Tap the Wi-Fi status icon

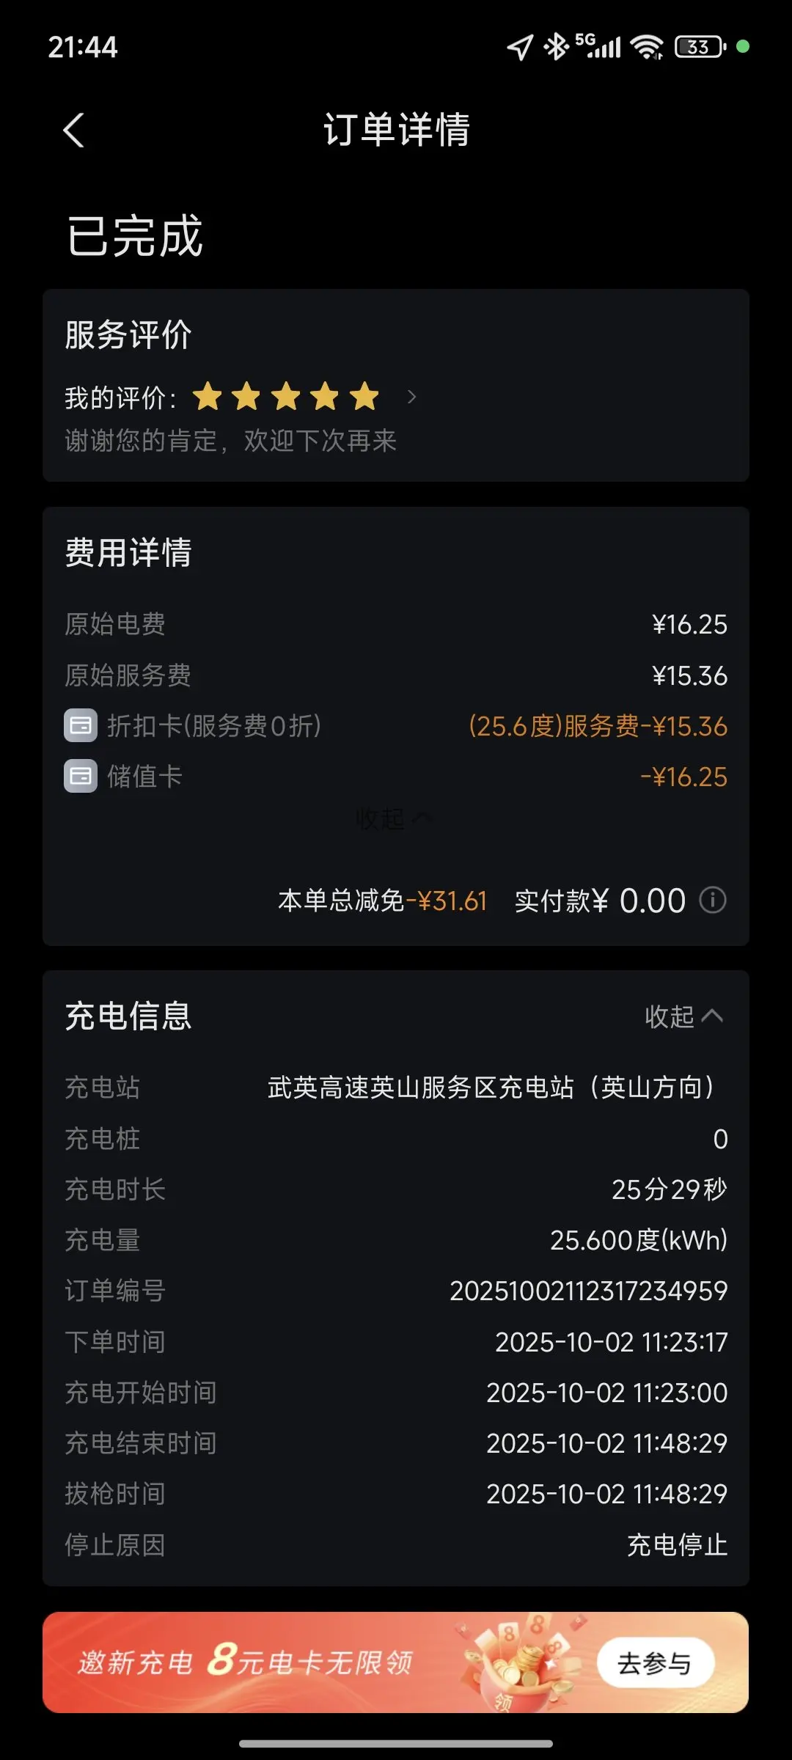(x=647, y=48)
